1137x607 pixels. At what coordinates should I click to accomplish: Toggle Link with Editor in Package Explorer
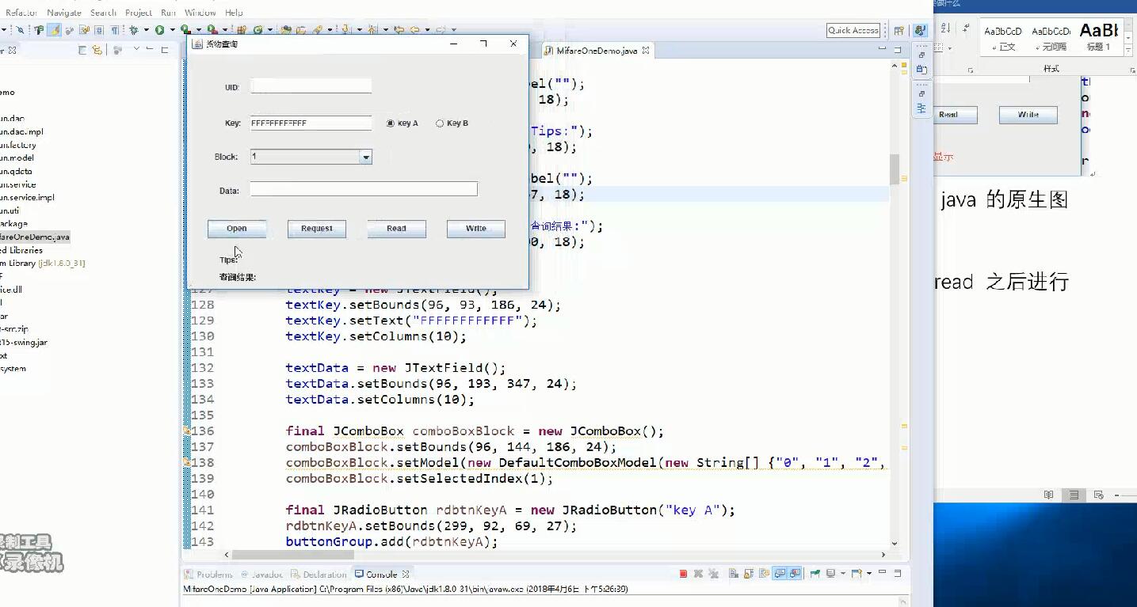[97, 50]
